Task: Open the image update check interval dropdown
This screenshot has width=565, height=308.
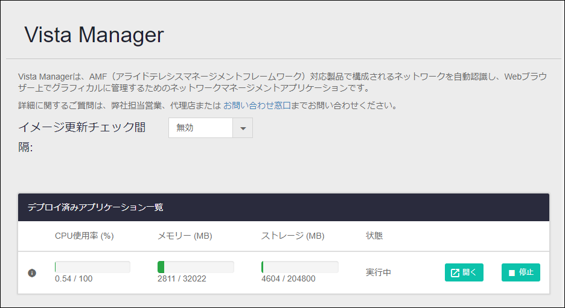Action: (211, 128)
